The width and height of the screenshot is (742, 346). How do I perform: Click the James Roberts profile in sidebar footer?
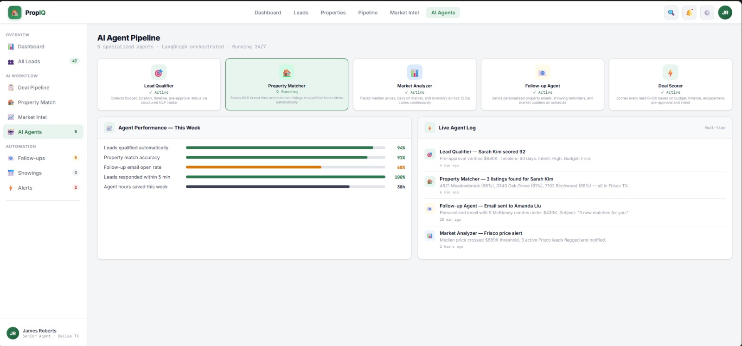(43, 333)
